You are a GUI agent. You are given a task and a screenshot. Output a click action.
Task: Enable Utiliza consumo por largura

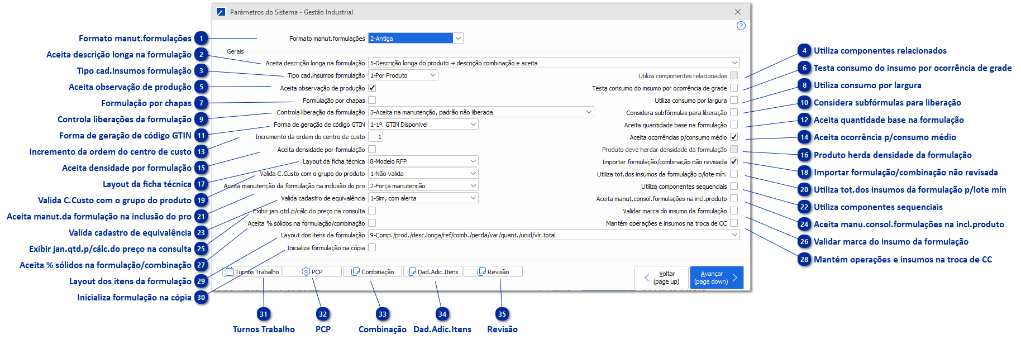click(x=734, y=100)
